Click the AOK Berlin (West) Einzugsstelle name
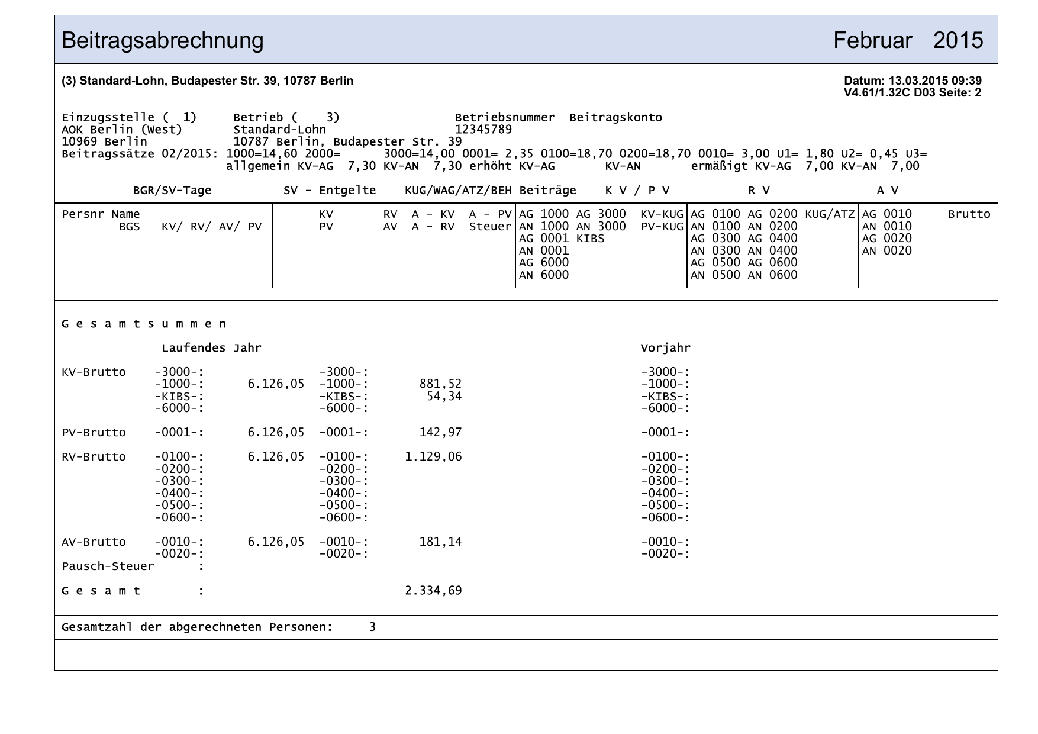The image size is (1038, 734). coord(122,130)
